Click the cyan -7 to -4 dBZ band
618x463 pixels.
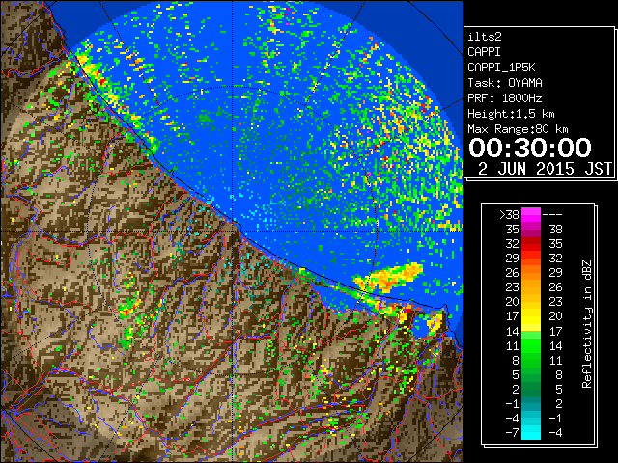531,432
